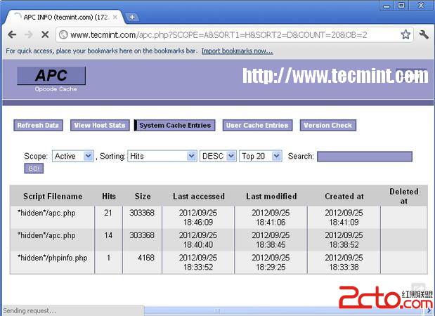435x316 pixels.
Task: Click the *hidden*/phpinfo.php entry
Action: pyautogui.click(x=52, y=258)
